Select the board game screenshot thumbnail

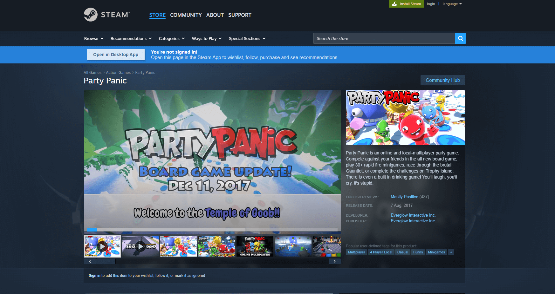pyautogui.click(x=179, y=246)
